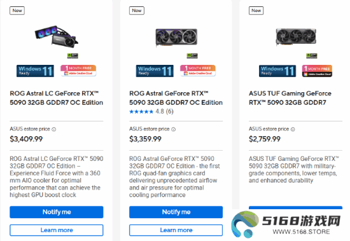Click Notify me for ROG Astral OC Edition
The height and width of the screenshot is (241, 350).
(176, 212)
